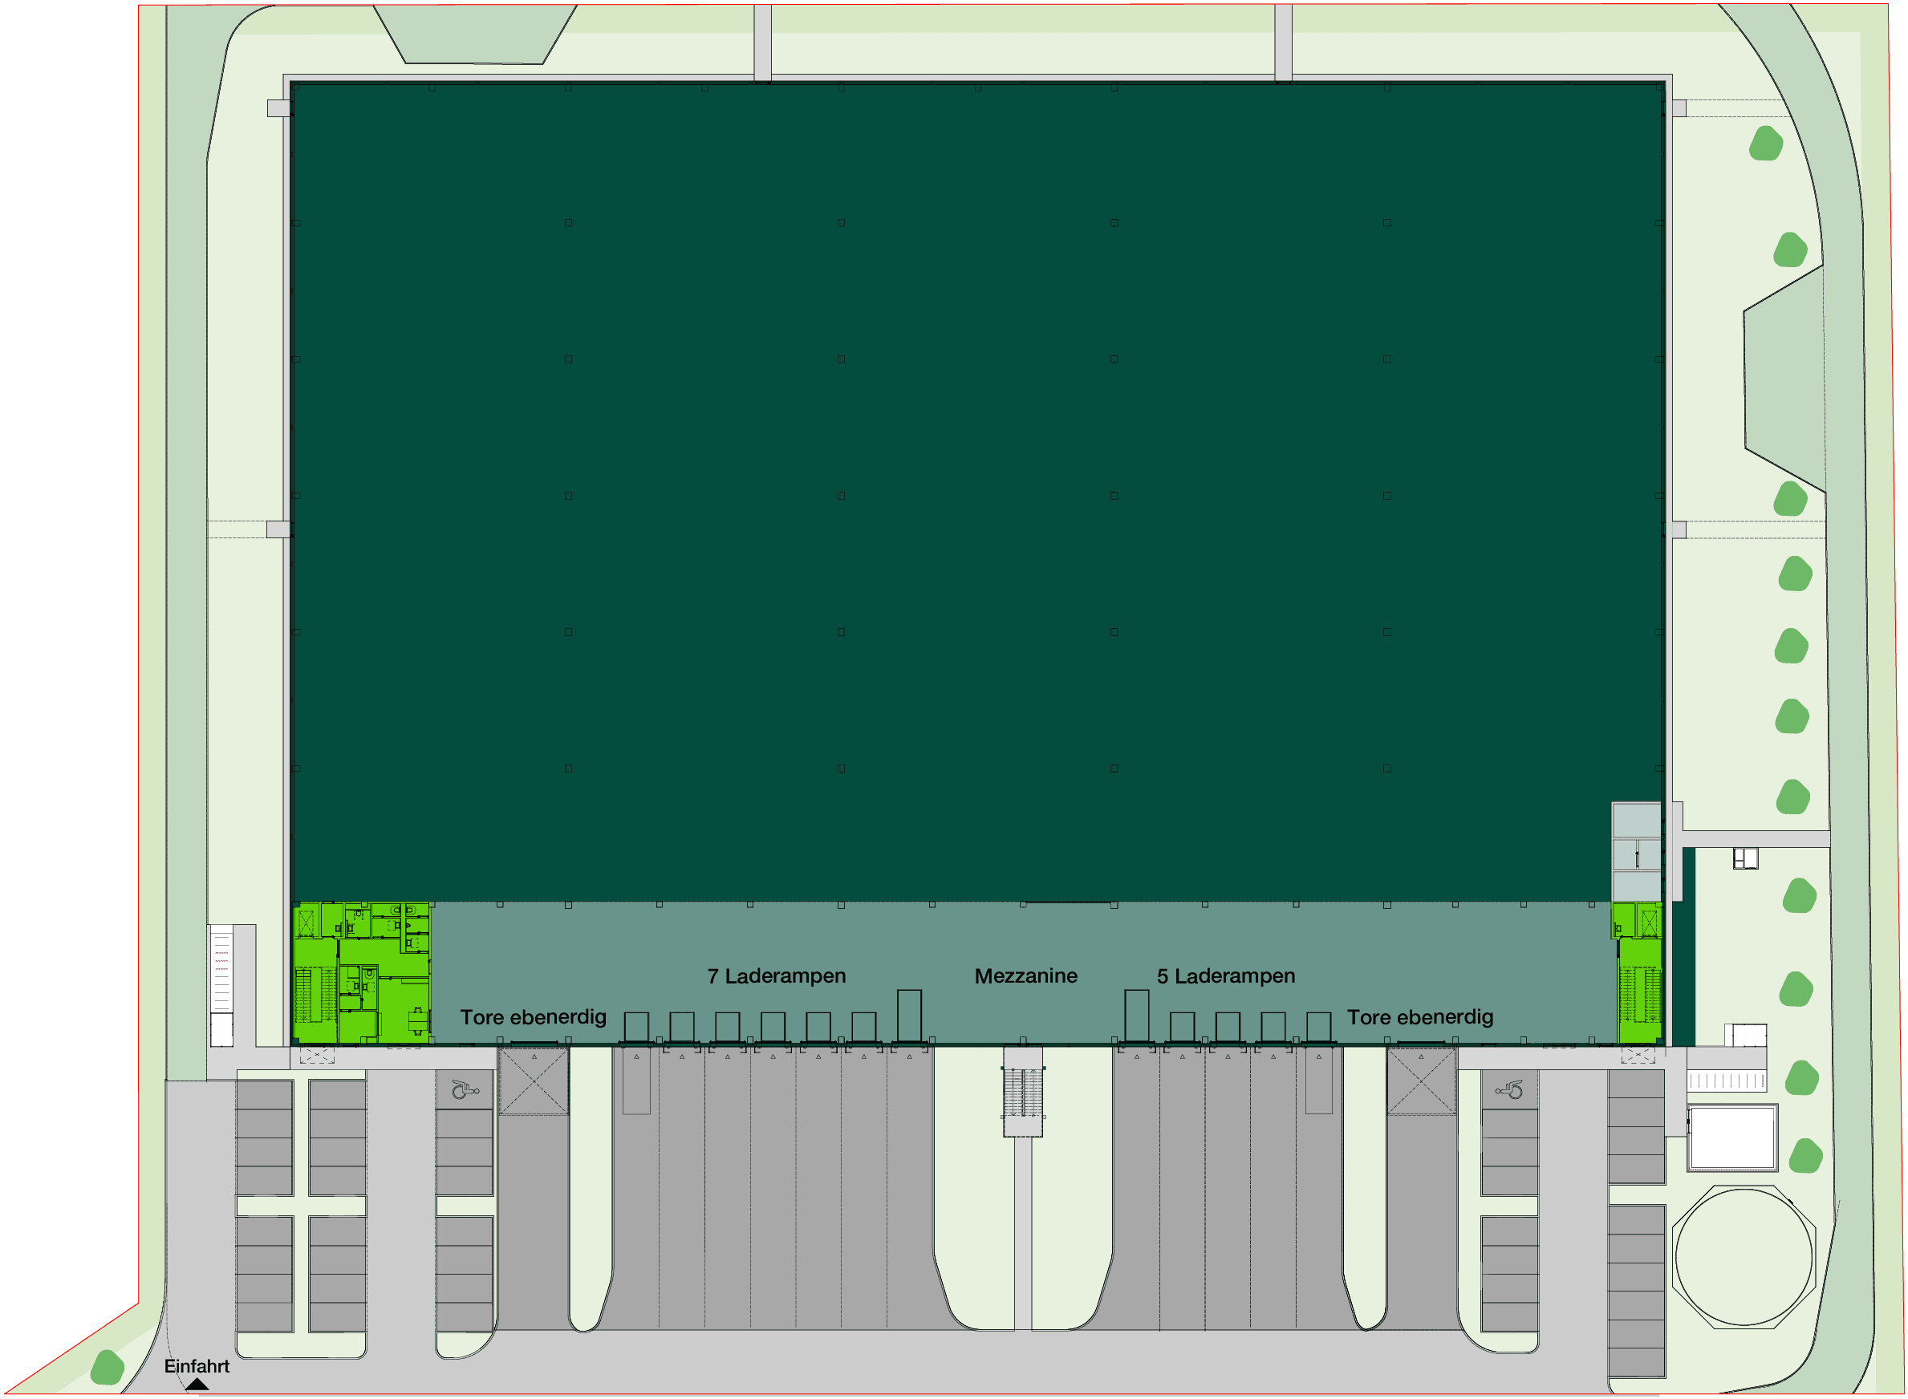Click the right wheelchair parking symbol
1908x1399 pixels.
coord(1509,1089)
